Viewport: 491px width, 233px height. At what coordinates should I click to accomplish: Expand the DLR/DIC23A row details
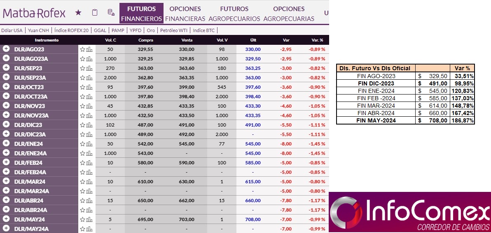click(x=6, y=134)
